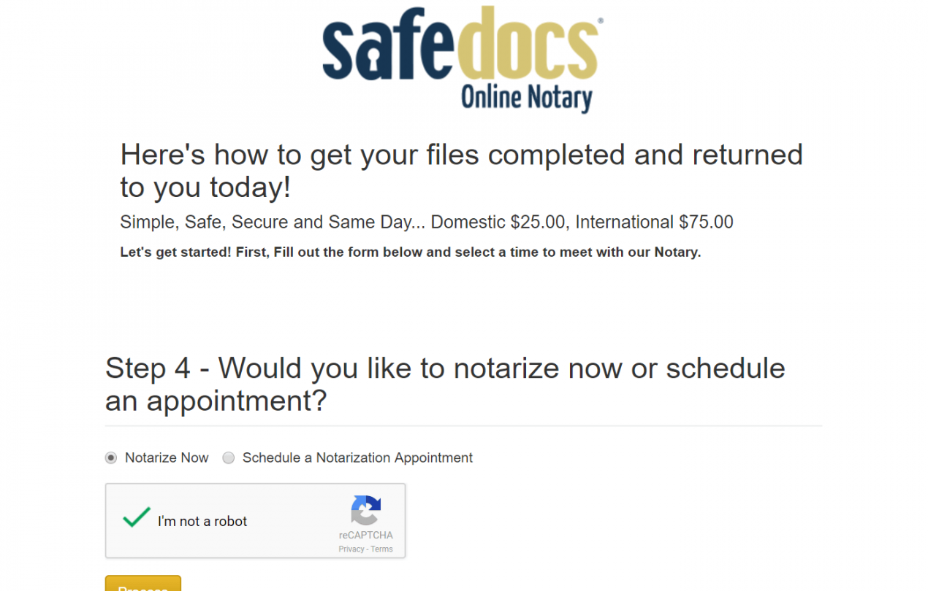
Task: Click the reCAPTCHA branding label
Action: 366,536
